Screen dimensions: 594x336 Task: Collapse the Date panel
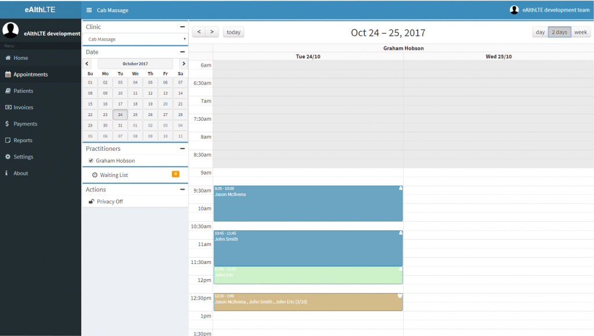pyautogui.click(x=183, y=52)
